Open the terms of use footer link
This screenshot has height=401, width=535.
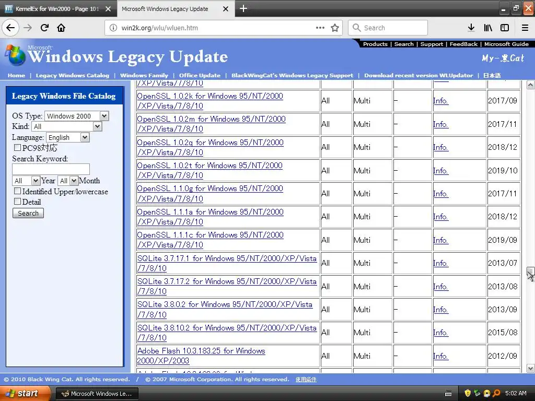coord(306,380)
